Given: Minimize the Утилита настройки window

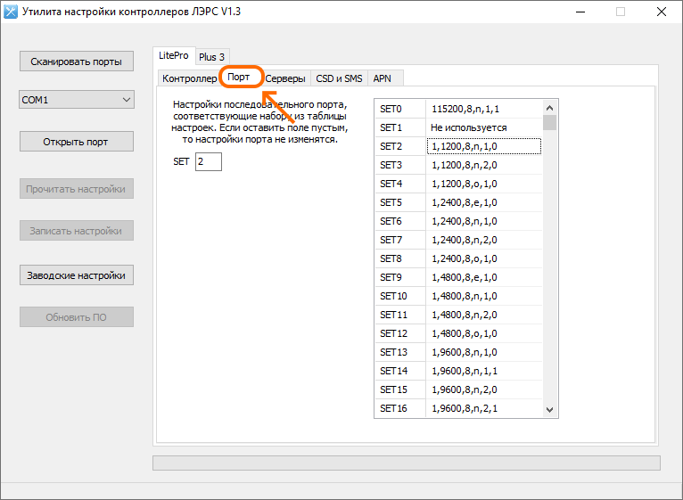Looking at the screenshot, I should [x=580, y=12].
